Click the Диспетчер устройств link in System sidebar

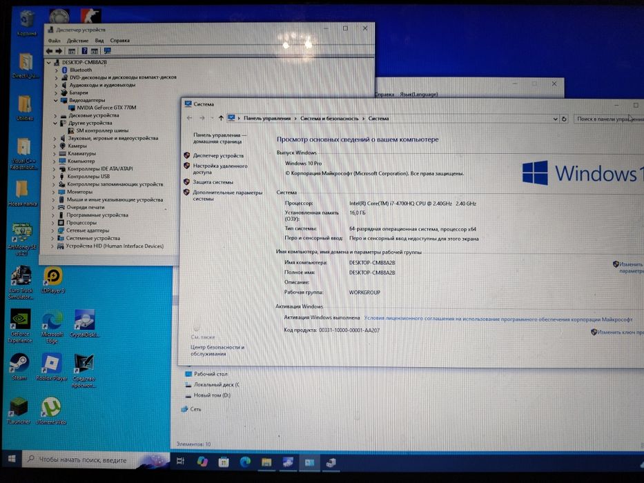pyautogui.click(x=219, y=156)
